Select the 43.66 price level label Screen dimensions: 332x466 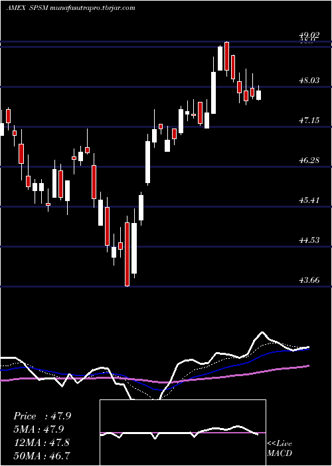pyautogui.click(x=309, y=280)
